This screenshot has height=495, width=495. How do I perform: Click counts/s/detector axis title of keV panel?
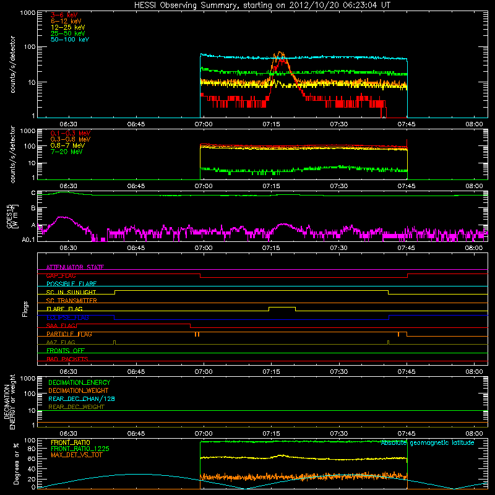coord(12,64)
